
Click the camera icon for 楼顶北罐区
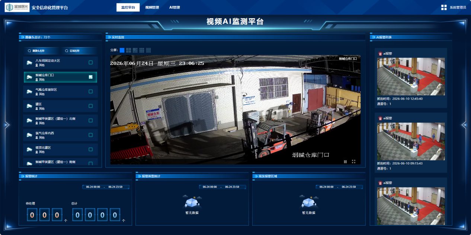[29, 149]
